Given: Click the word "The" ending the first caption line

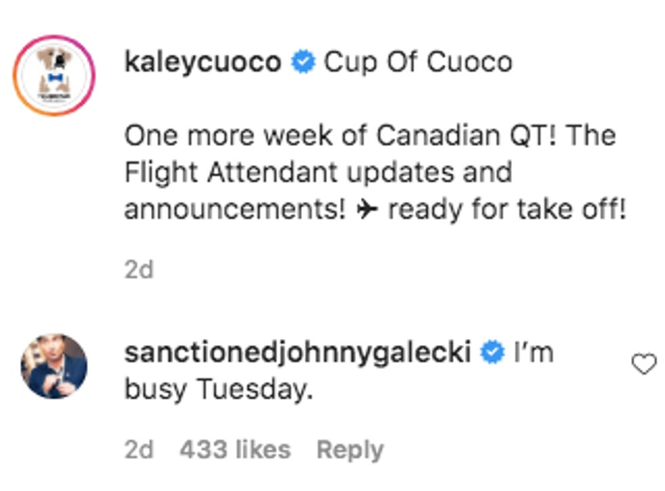Looking at the screenshot, I should [x=591, y=136].
